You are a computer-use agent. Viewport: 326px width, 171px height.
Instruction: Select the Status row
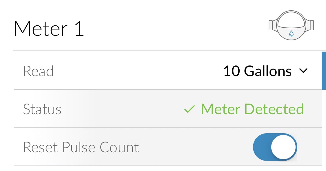click(x=116, y=109)
